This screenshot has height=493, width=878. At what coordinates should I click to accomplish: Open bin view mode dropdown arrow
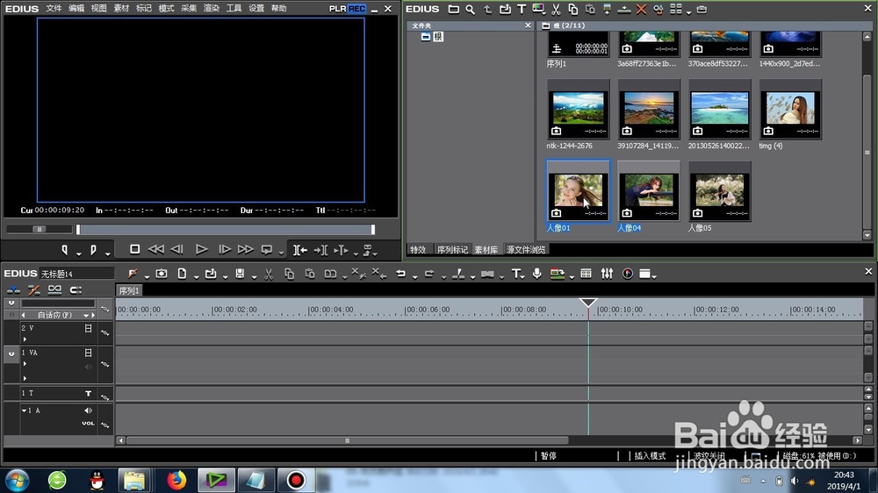[x=688, y=11]
